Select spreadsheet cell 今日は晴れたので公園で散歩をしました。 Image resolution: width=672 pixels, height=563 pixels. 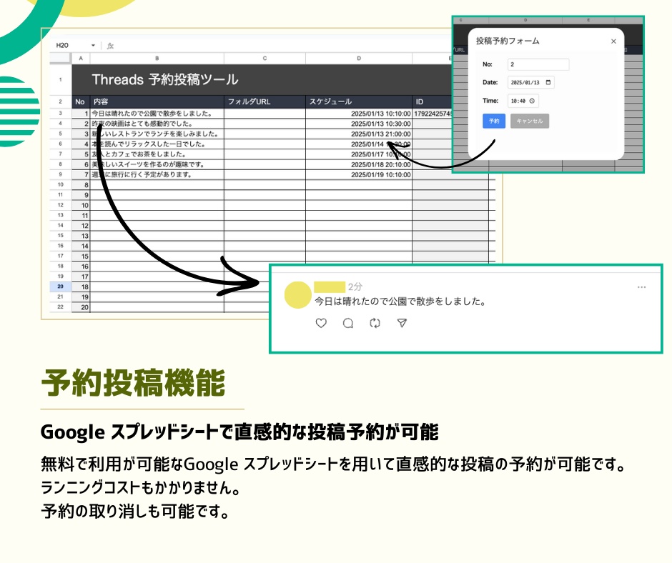click(157, 114)
